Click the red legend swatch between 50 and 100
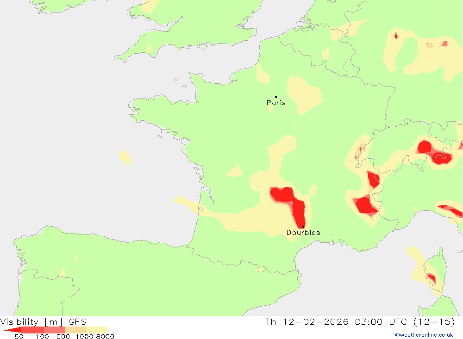This screenshot has height=339, width=463. 32,330
